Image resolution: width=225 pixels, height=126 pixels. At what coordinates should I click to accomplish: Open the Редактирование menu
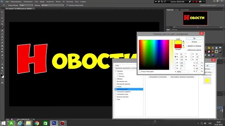[16, 1]
